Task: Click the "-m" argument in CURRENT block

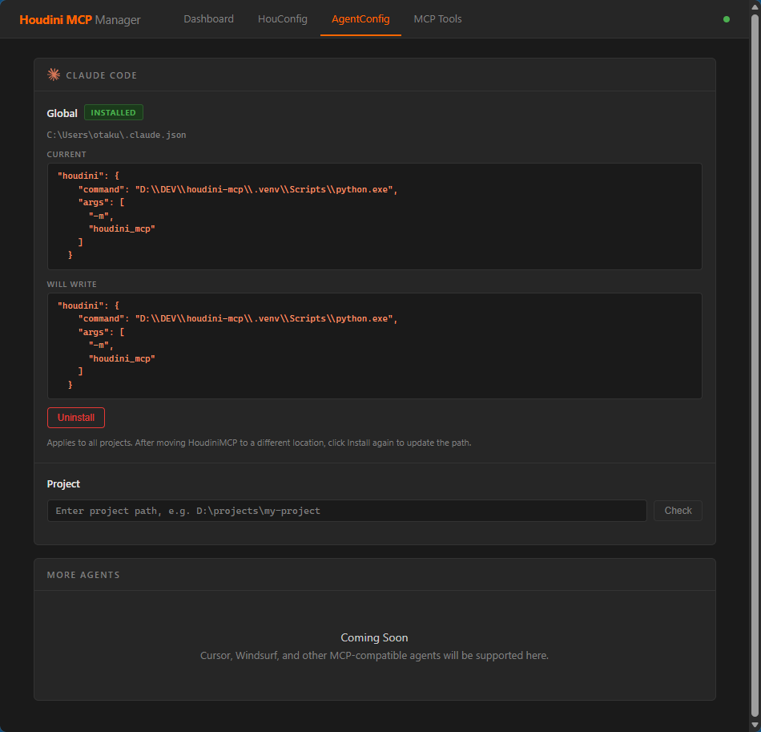Action: click(x=101, y=216)
